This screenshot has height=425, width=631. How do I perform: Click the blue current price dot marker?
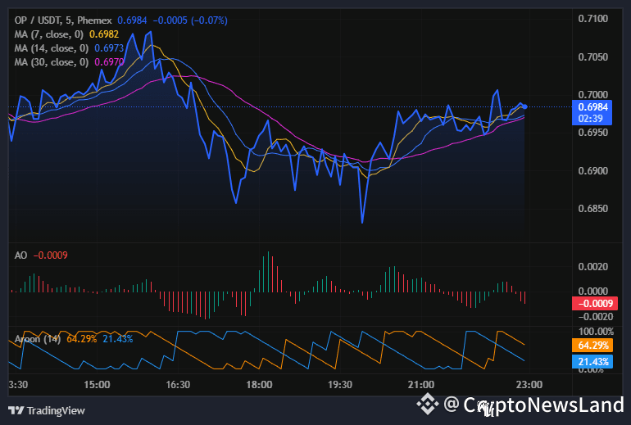(x=524, y=106)
